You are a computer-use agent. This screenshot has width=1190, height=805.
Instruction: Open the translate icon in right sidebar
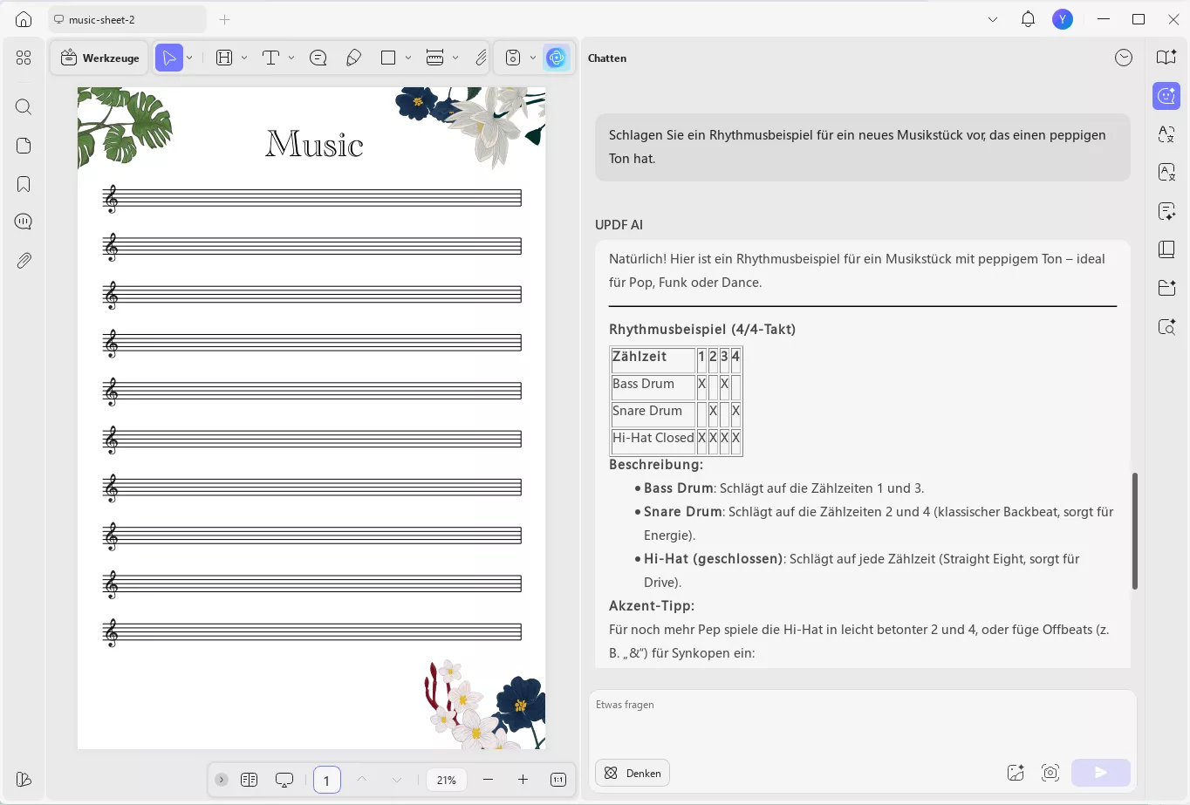(x=1166, y=133)
